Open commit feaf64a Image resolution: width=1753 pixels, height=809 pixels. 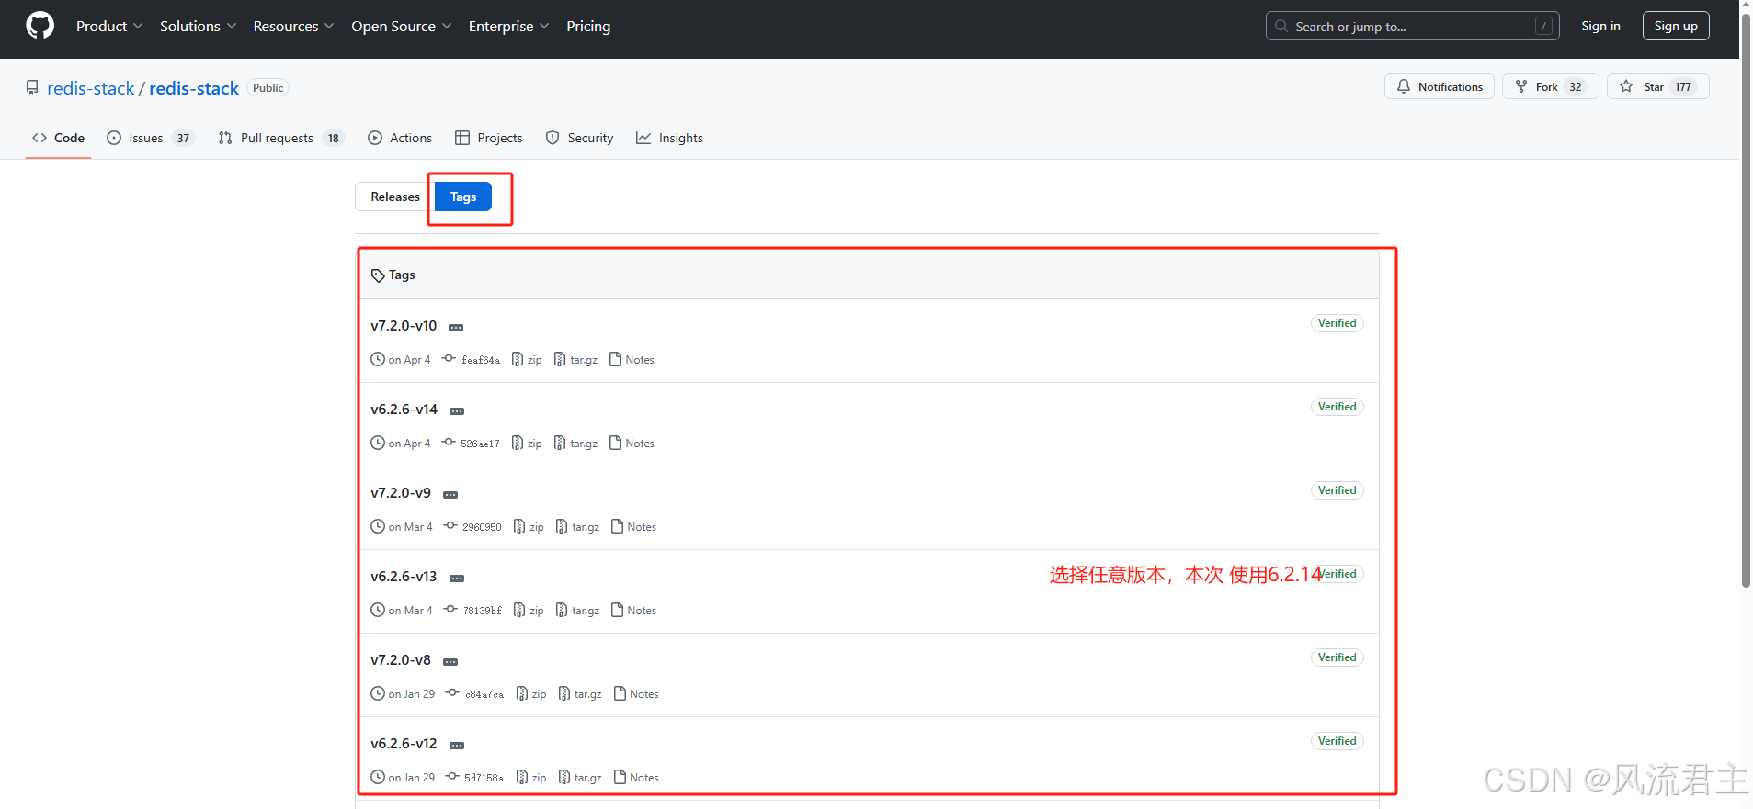[471, 360]
